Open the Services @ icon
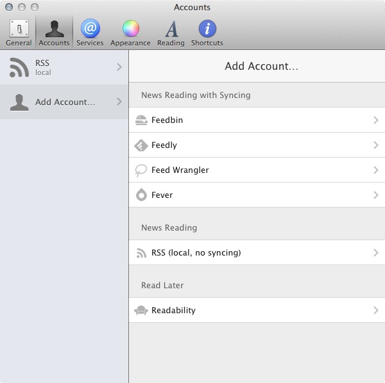The height and width of the screenshot is (383, 385). coord(90,28)
